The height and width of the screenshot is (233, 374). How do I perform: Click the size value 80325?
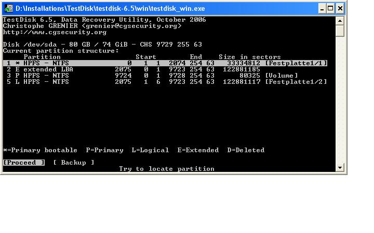(x=250, y=76)
